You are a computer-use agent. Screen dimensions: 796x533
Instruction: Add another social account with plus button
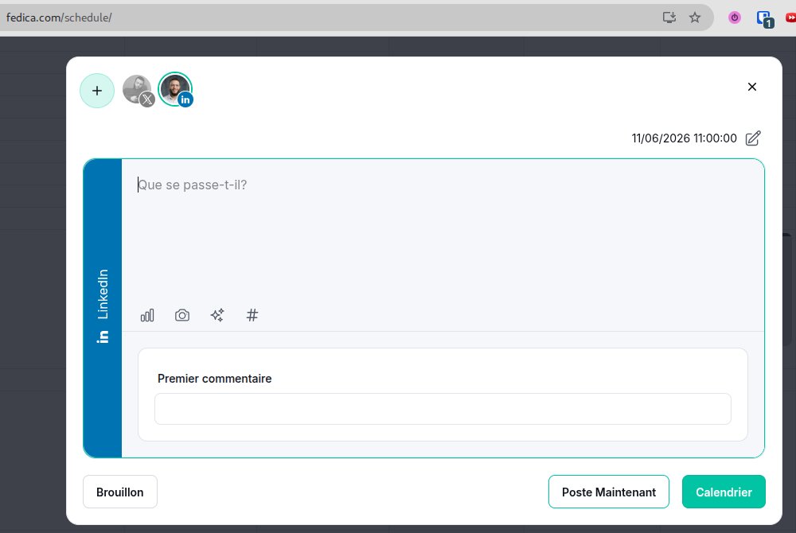pos(97,91)
